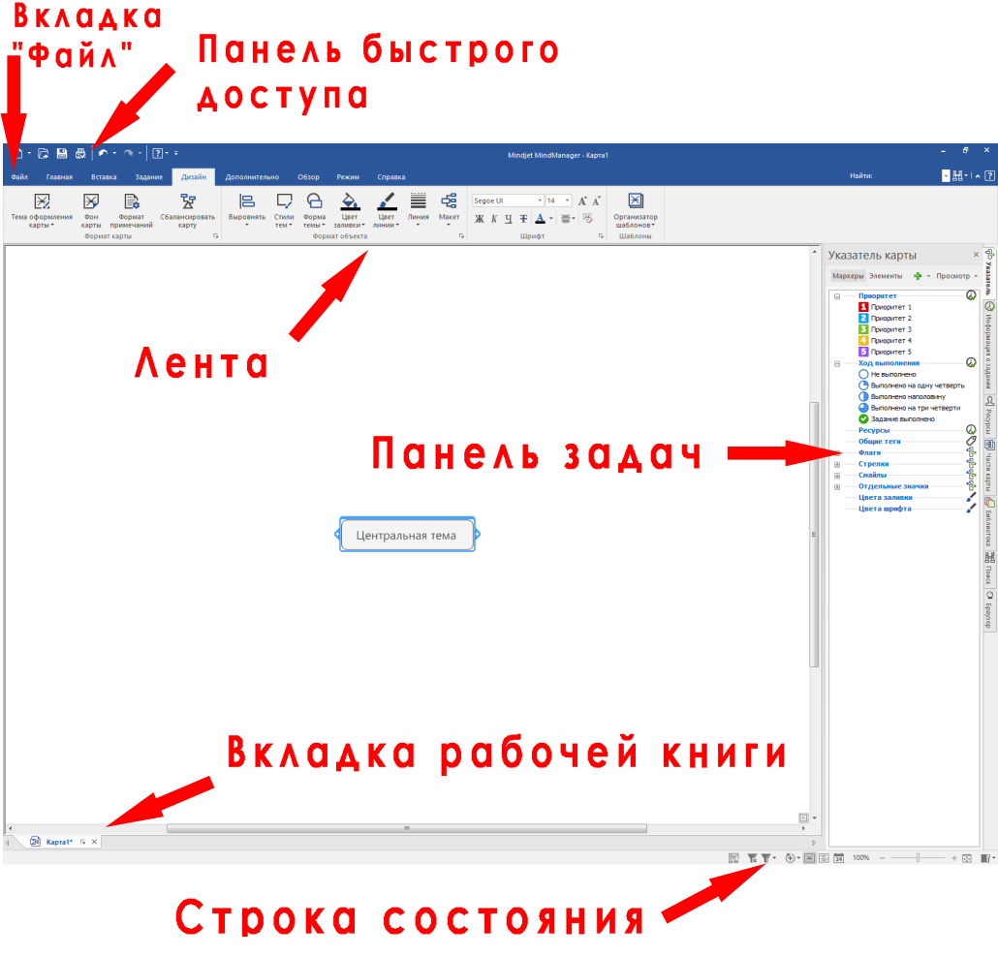Image resolution: width=998 pixels, height=957 pixels.
Task: Click the Цвет линии line color icon
Action: click(386, 201)
